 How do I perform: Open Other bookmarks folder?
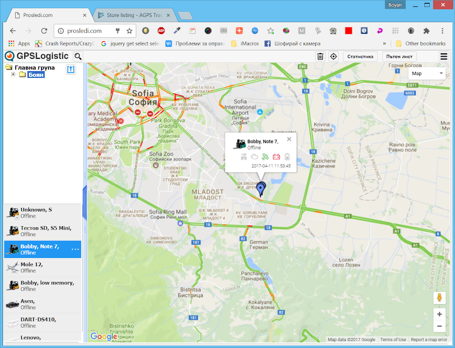[421, 43]
